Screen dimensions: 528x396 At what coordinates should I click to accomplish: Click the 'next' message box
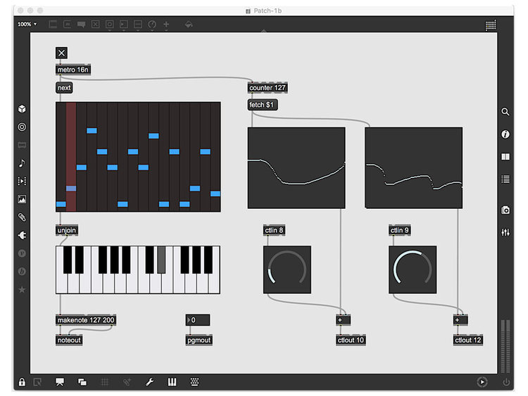pos(64,88)
